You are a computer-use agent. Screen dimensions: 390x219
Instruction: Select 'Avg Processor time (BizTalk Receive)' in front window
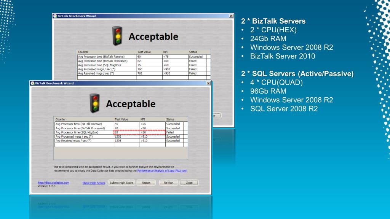[x=78, y=124]
